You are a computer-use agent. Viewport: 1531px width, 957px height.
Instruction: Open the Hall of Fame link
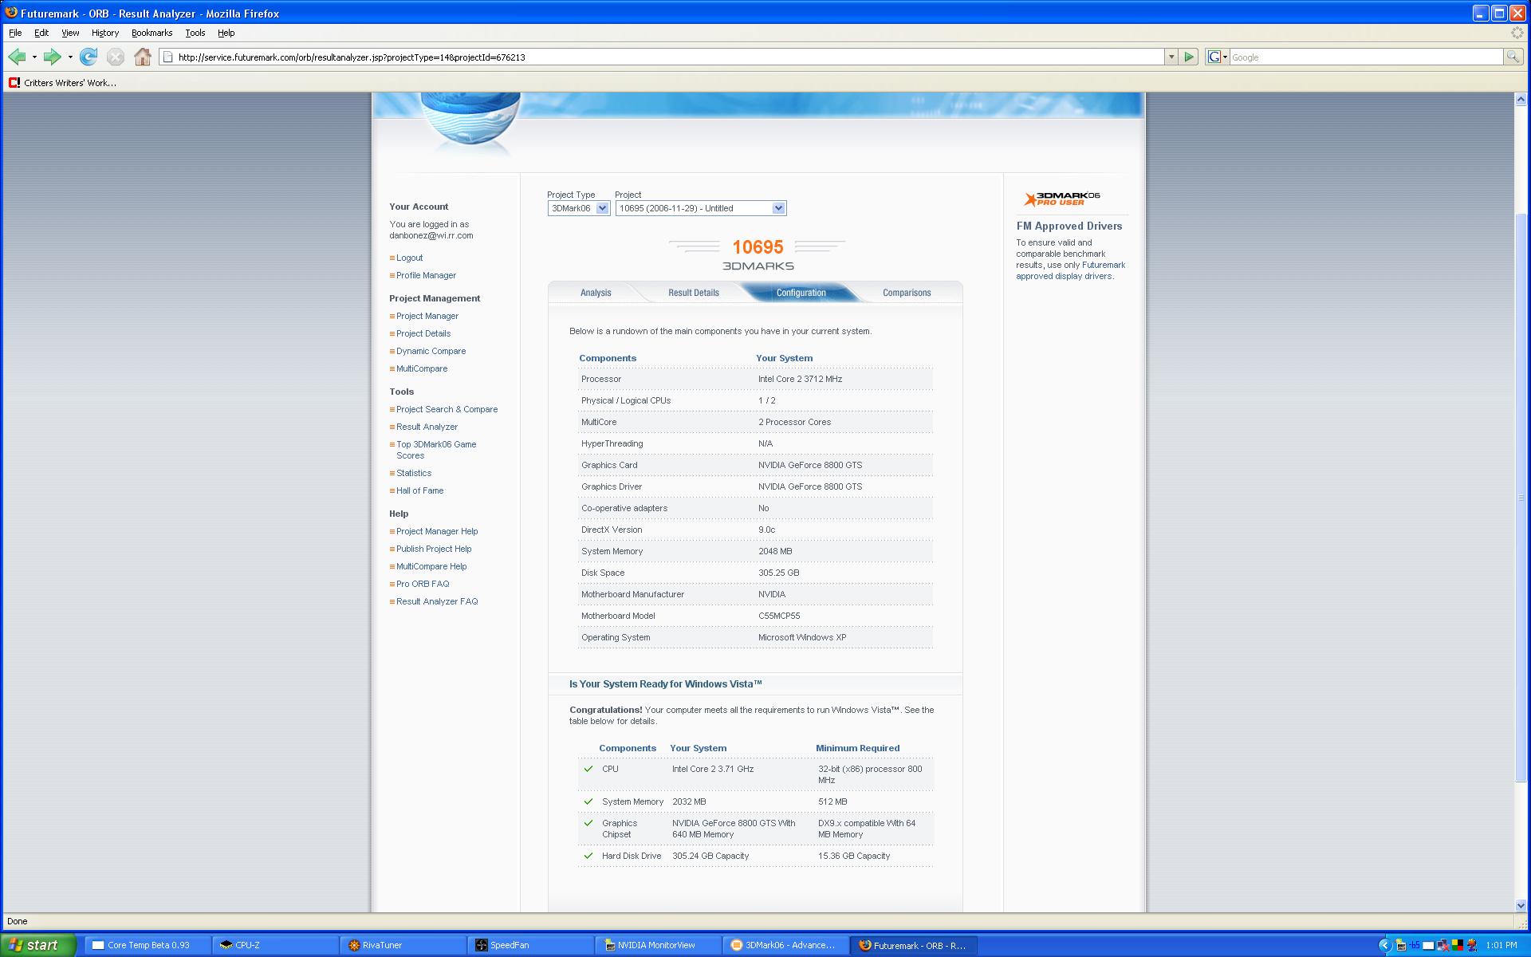[420, 490]
